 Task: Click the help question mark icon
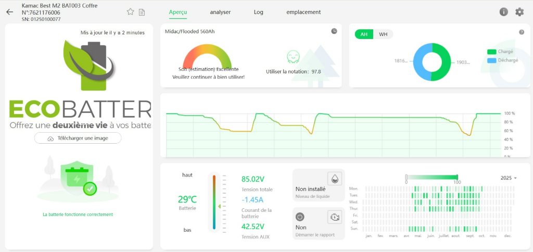(521, 32)
